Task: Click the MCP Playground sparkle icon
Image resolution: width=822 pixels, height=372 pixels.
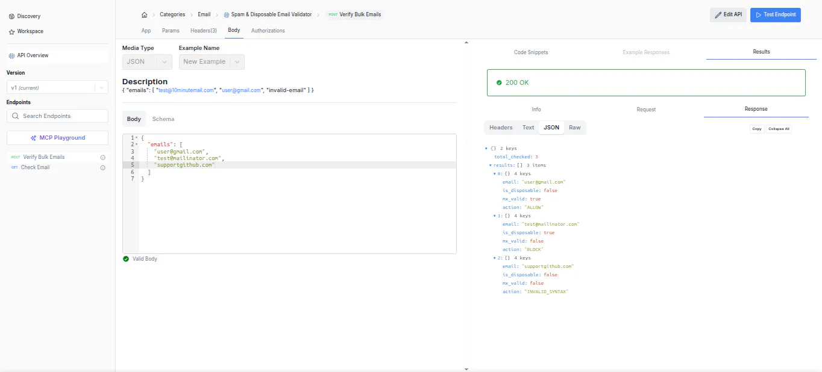Action: 34,138
